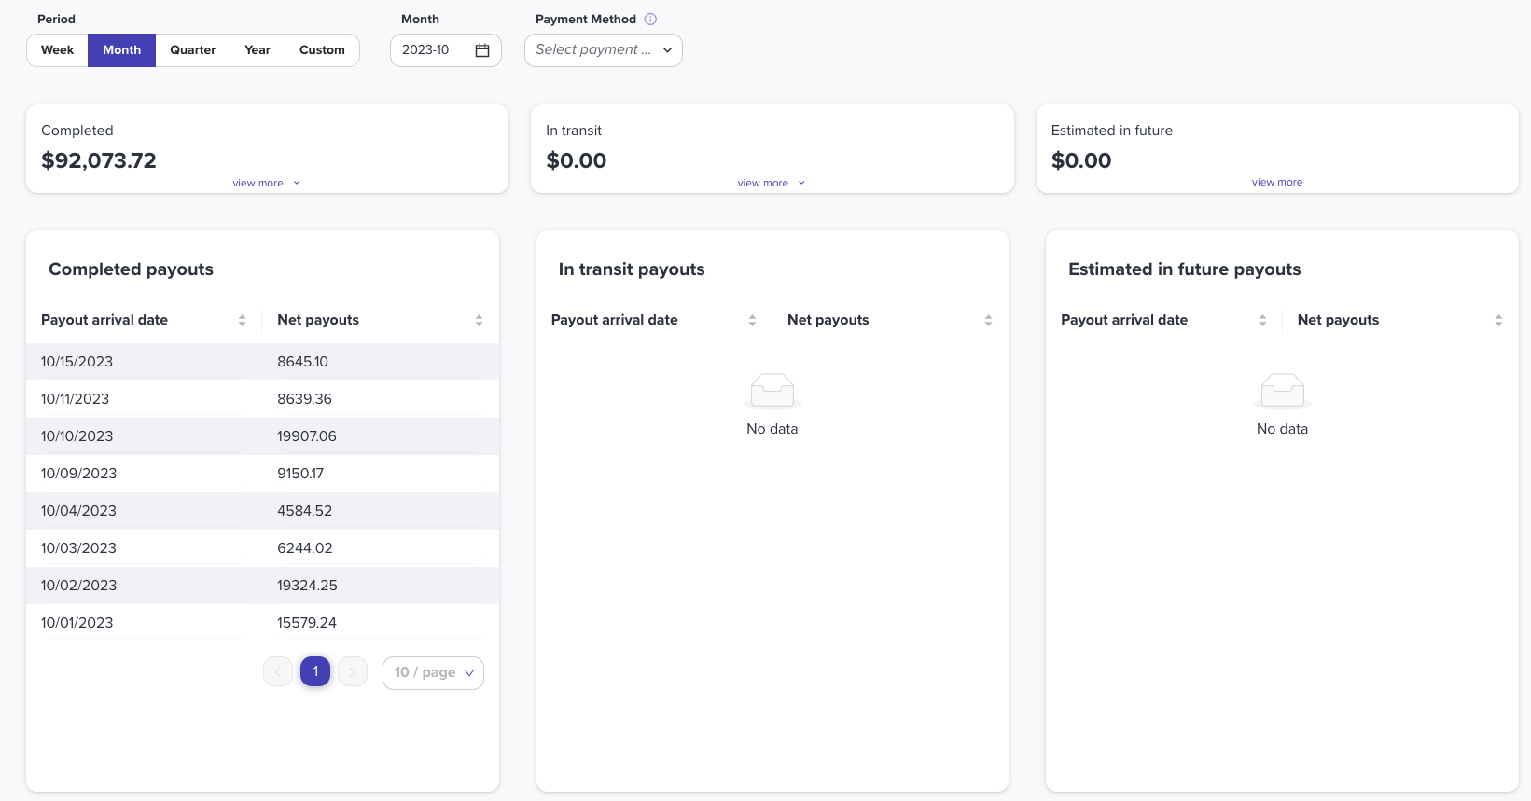1531x801 pixels.
Task: Click the 19907.06 net payout value
Action: click(307, 436)
